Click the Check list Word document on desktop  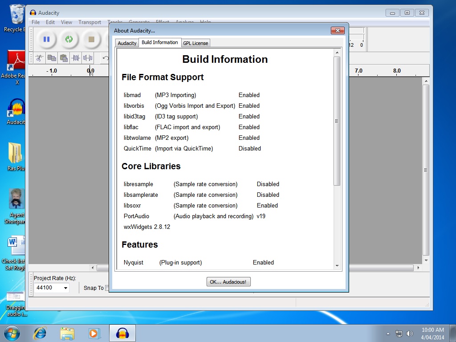click(x=15, y=253)
